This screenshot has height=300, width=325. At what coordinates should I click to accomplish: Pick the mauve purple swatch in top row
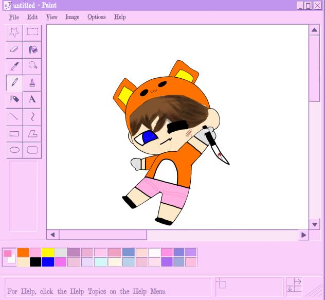74,252
